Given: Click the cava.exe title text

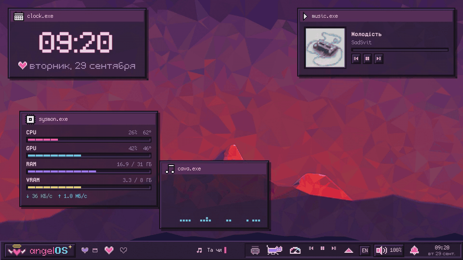Looking at the screenshot, I should [x=189, y=169].
